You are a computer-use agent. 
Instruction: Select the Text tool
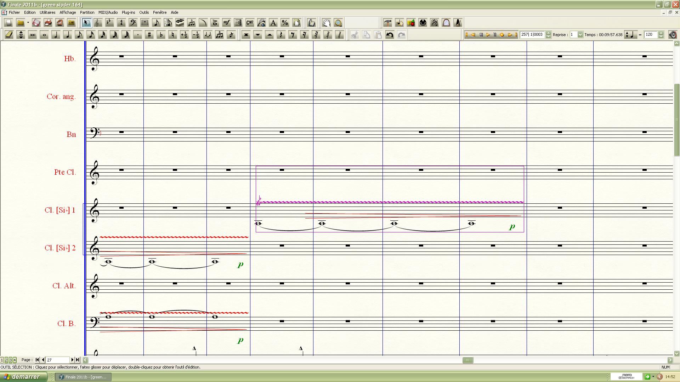(x=273, y=23)
